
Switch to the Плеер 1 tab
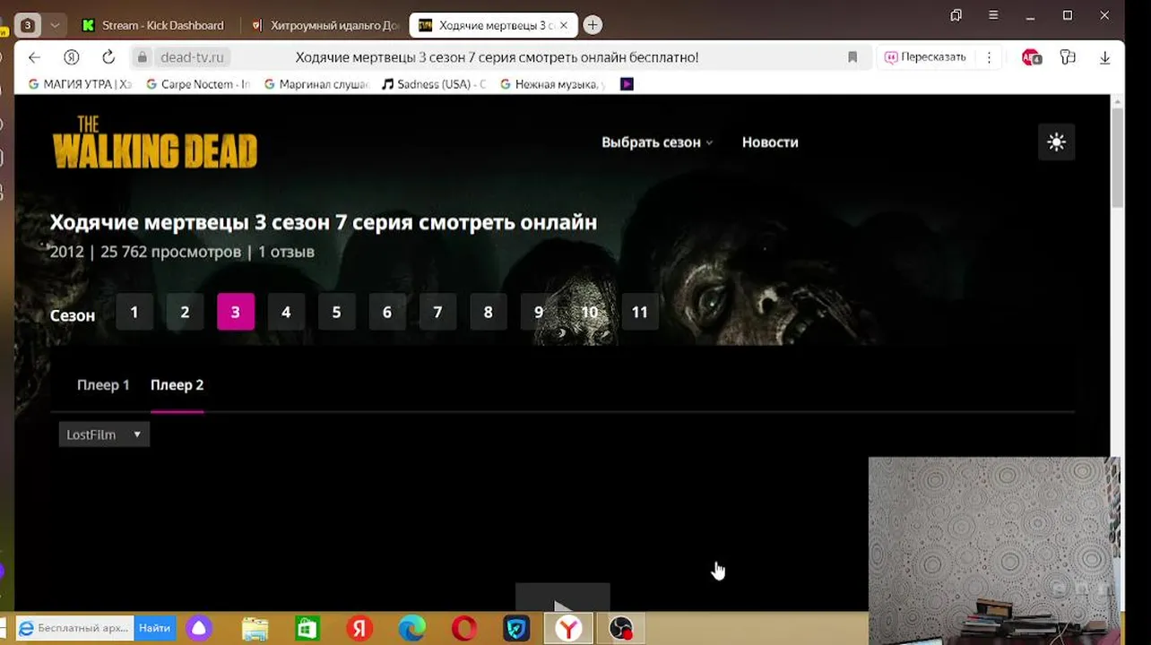pos(103,384)
